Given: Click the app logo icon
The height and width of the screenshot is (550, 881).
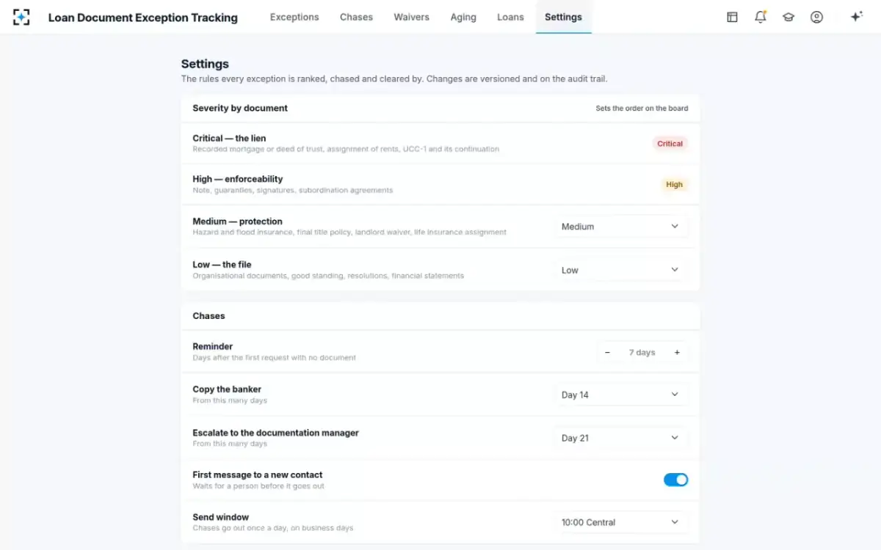Looking at the screenshot, I should tap(21, 17).
